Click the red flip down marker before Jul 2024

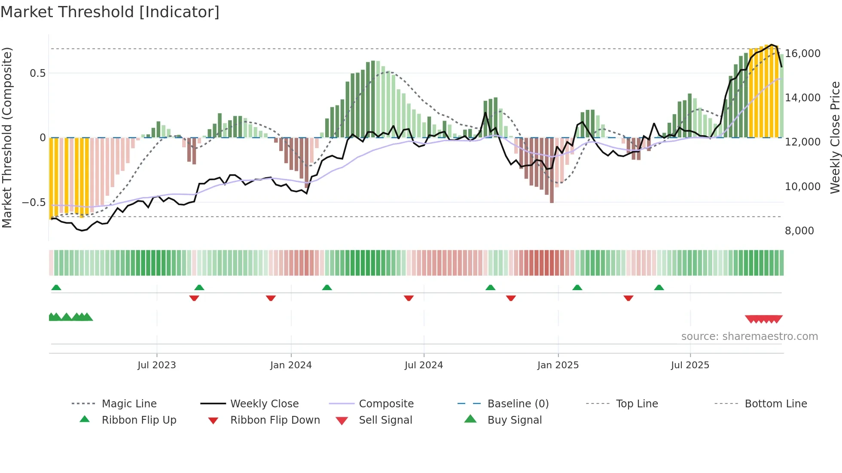[x=409, y=298]
